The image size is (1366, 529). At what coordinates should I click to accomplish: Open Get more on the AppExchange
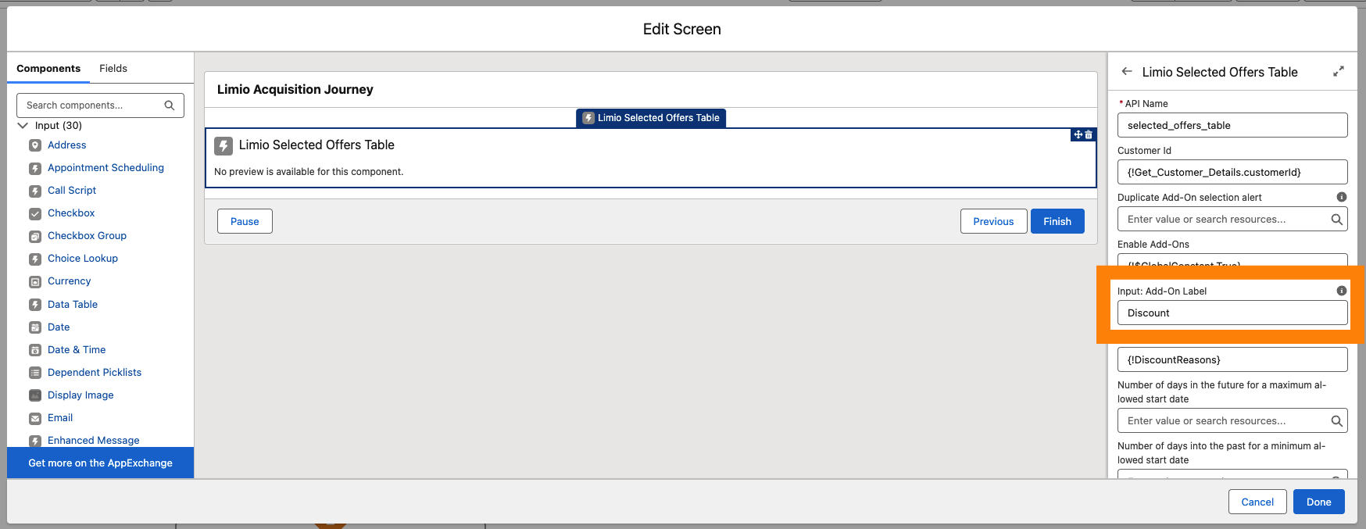point(100,463)
